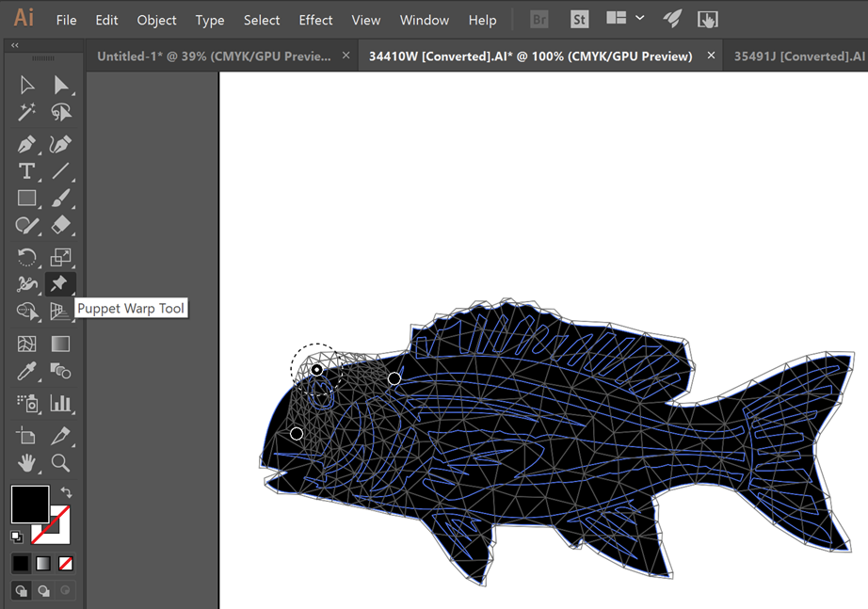Swap fill and stroke colors
This screenshot has height=609, width=868.
(66, 492)
